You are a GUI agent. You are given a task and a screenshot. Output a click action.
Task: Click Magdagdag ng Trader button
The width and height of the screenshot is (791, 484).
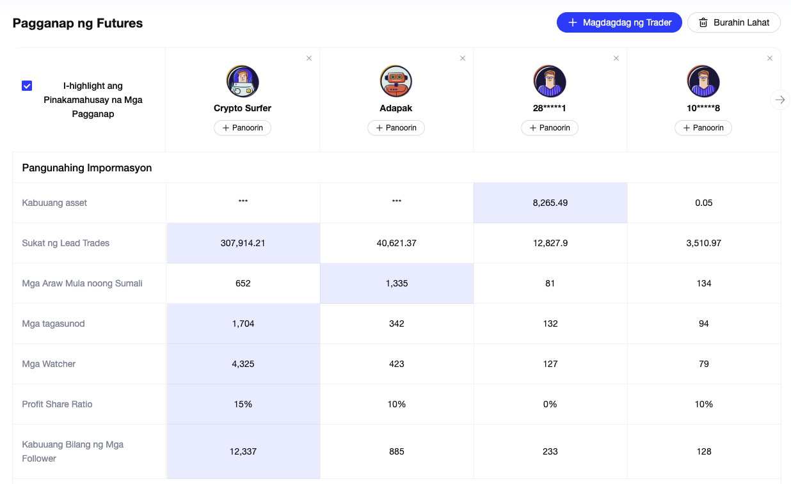click(619, 22)
